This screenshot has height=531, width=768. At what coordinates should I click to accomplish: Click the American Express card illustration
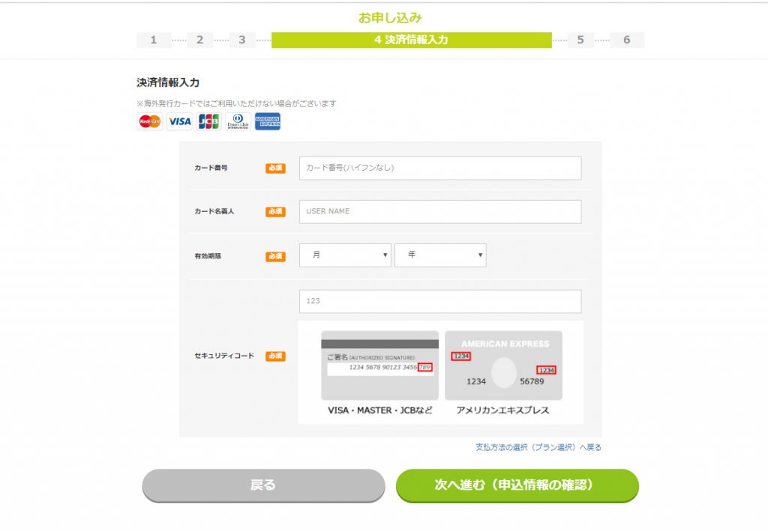tap(503, 365)
